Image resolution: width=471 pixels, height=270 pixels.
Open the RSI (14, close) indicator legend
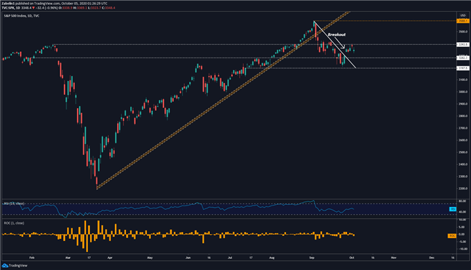[x=14, y=204]
